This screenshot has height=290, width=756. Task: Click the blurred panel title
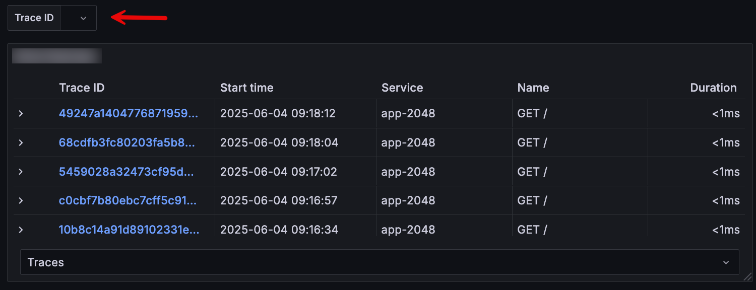tap(57, 56)
